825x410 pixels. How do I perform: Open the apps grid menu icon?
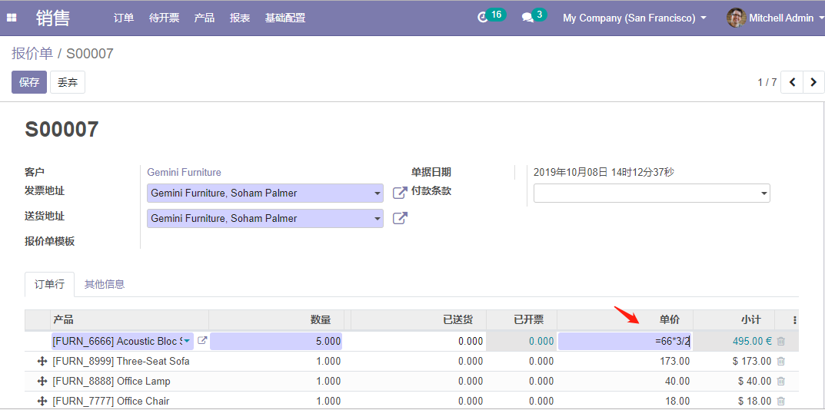[12, 18]
